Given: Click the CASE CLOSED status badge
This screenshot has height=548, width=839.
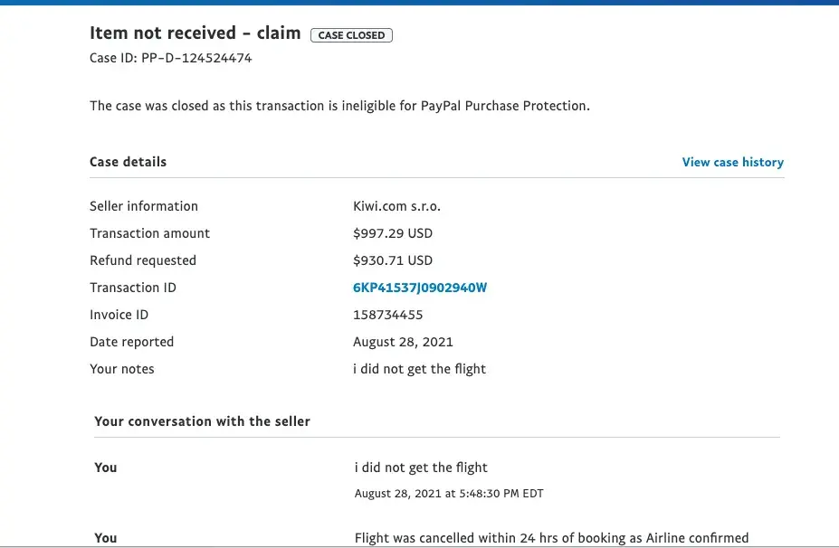Looking at the screenshot, I should [351, 35].
